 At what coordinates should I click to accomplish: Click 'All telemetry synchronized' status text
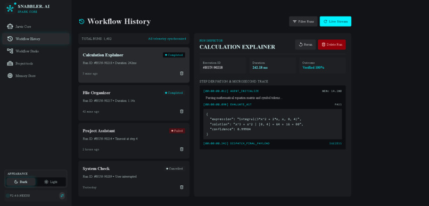(167, 39)
